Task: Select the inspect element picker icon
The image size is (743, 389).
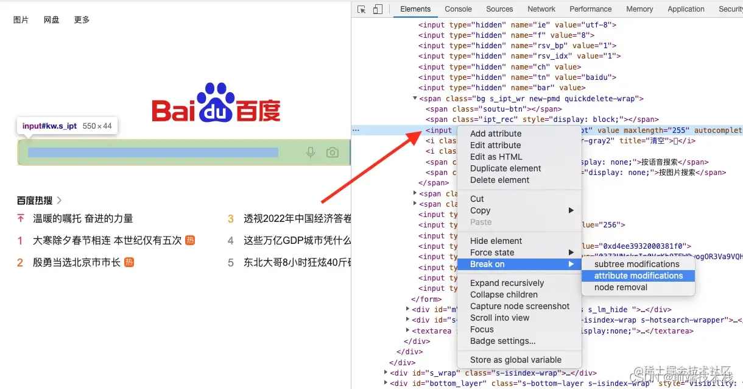Action: [x=362, y=9]
